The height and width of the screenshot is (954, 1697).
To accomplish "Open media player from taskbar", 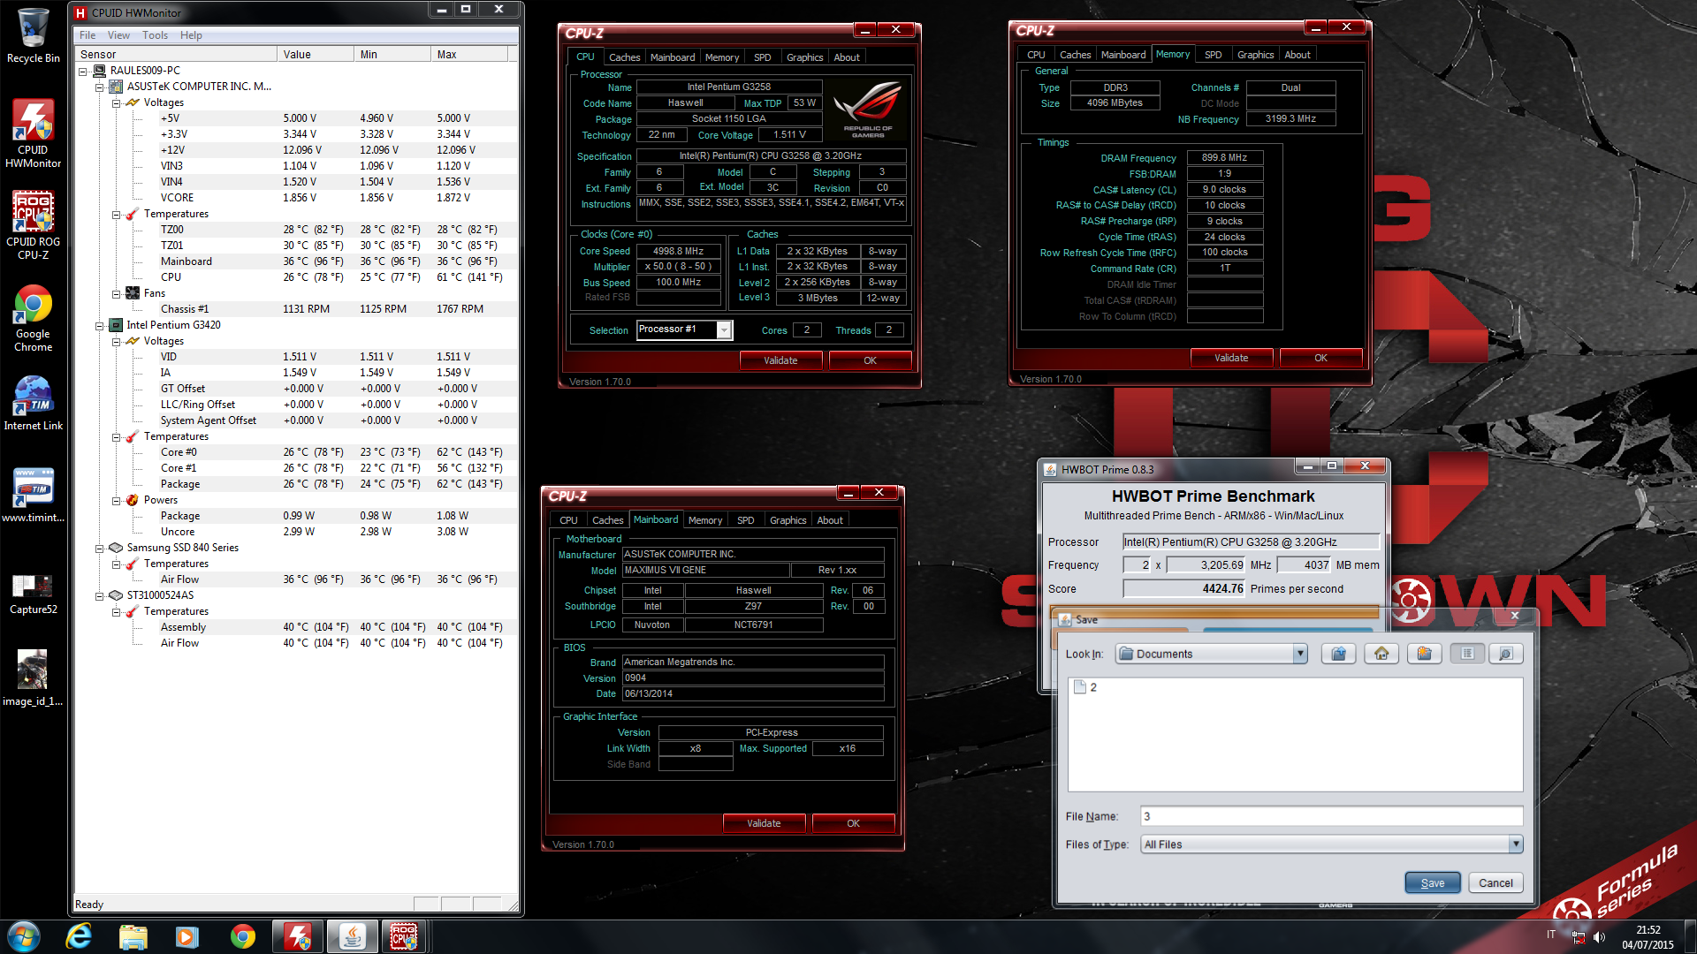I will [x=186, y=936].
